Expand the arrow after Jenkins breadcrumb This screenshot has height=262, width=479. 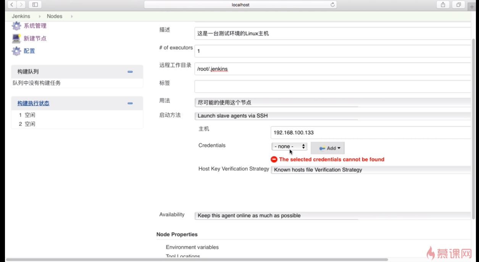pos(39,16)
